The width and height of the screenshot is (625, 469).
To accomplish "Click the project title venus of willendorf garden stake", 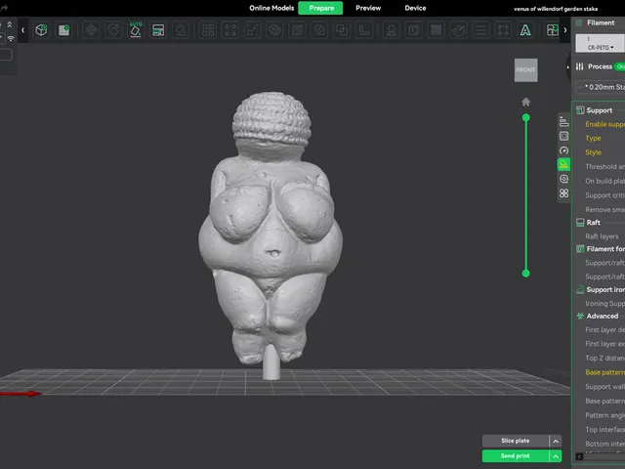I will (x=556, y=9).
